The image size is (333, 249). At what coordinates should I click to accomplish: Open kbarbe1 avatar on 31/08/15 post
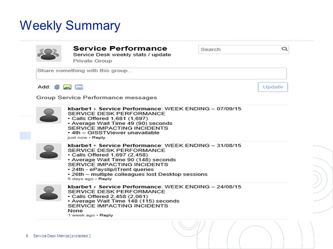pos(49,151)
